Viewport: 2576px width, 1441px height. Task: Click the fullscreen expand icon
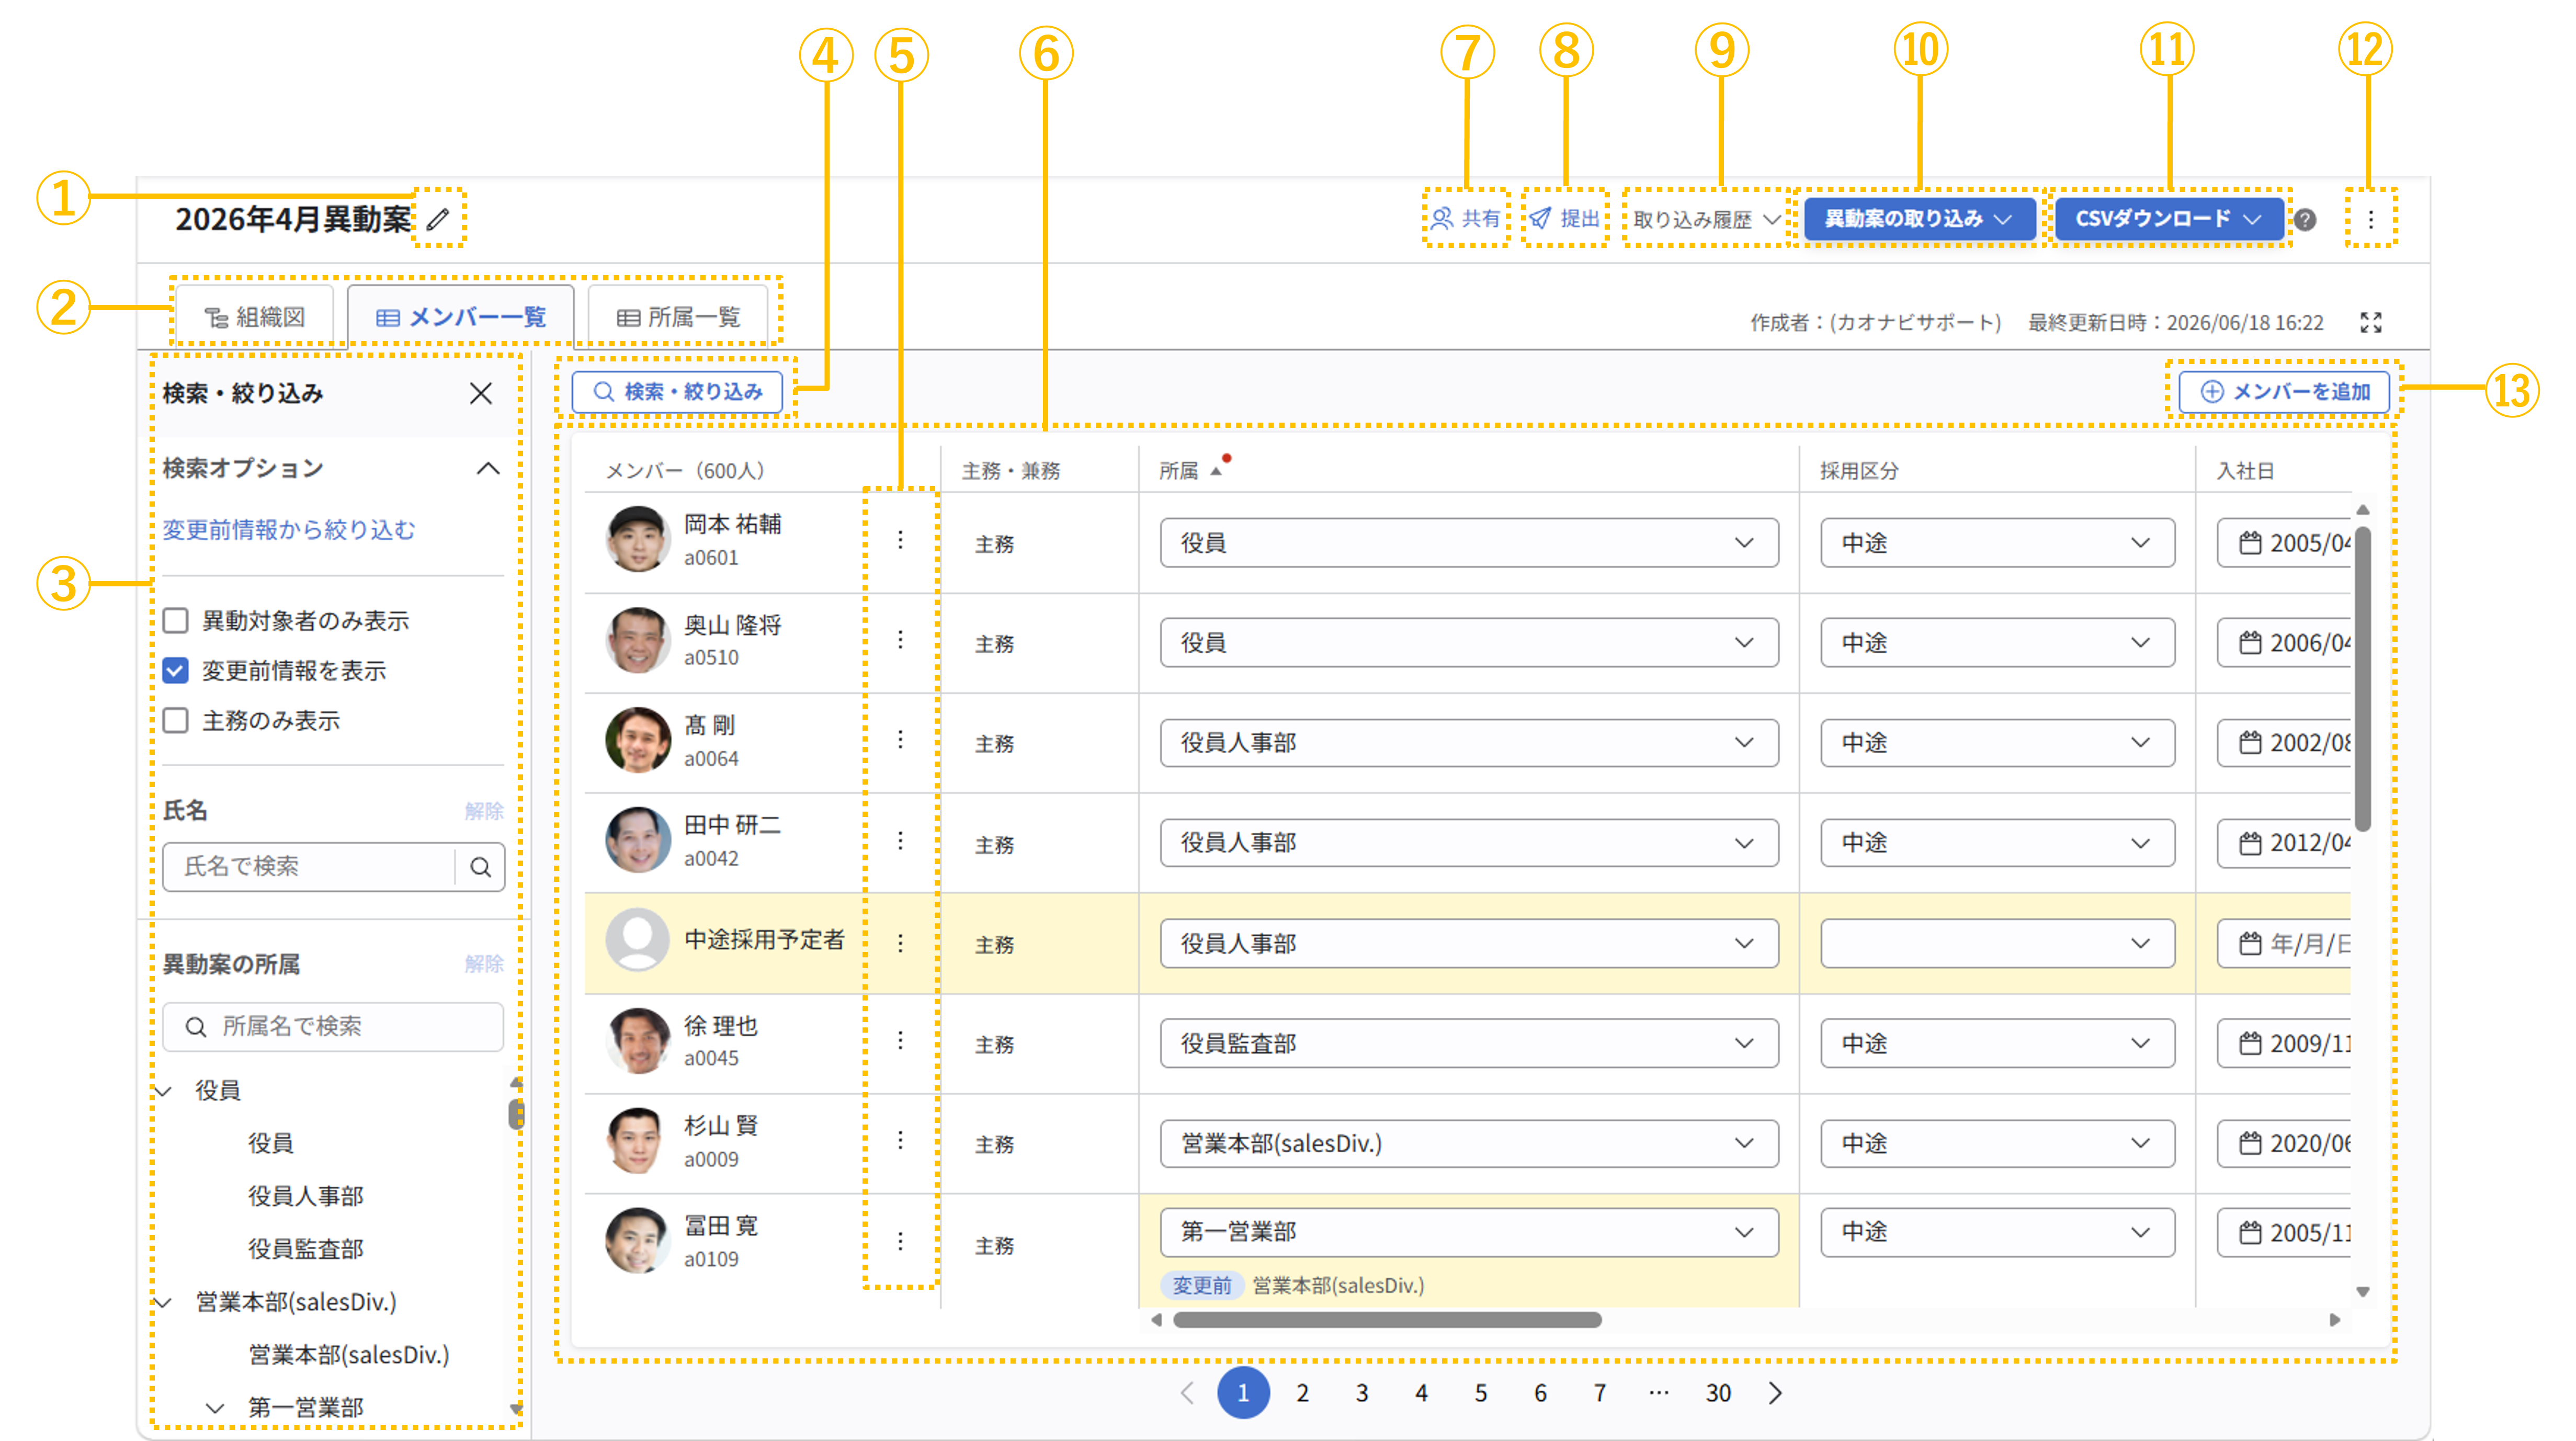pyautogui.click(x=2371, y=322)
